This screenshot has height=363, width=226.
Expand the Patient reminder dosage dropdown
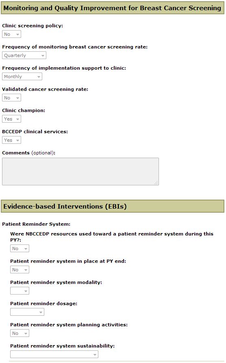pos(27,312)
